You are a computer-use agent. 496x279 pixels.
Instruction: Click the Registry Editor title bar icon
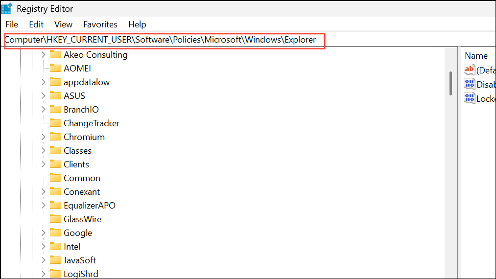click(x=6, y=8)
